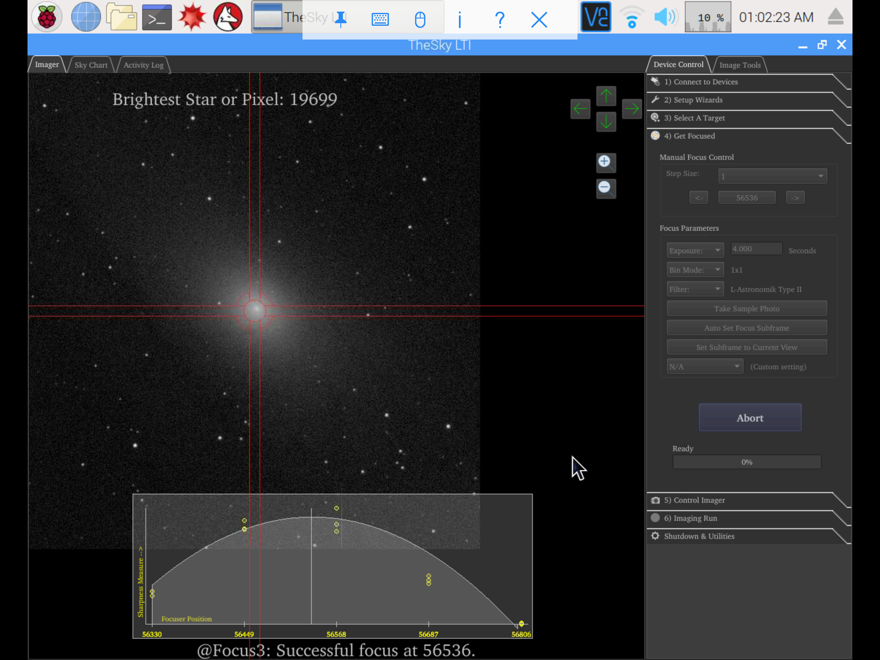Open the Activity Log tab

(x=144, y=65)
